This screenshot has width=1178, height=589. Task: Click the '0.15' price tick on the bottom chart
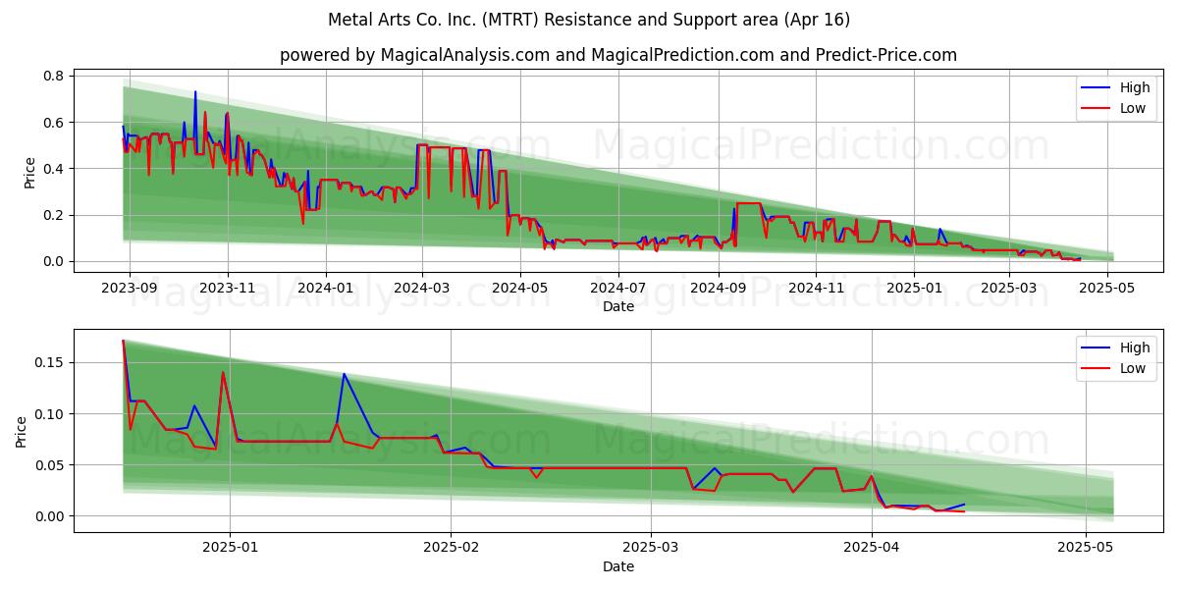[x=50, y=363]
